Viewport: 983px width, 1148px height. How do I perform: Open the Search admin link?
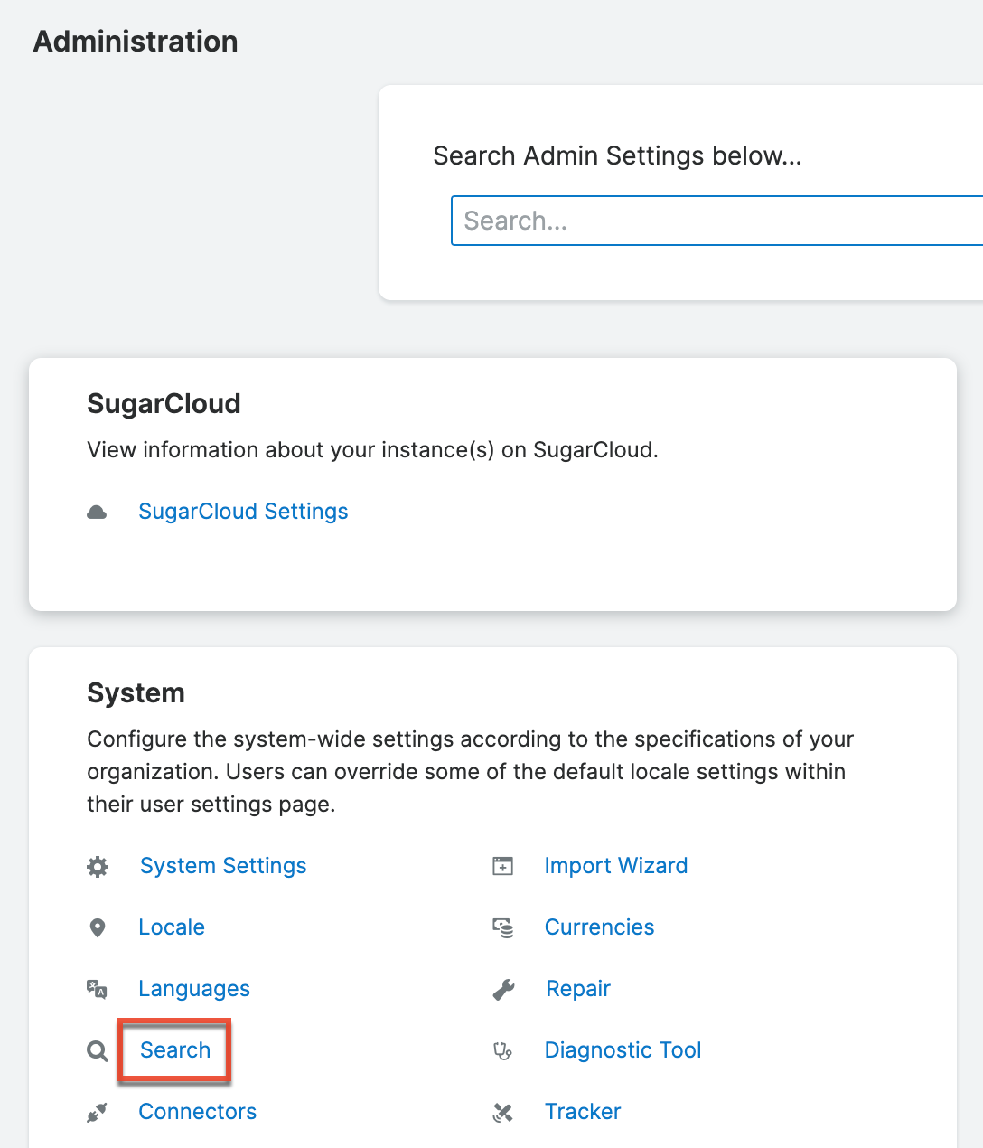[x=175, y=1050]
